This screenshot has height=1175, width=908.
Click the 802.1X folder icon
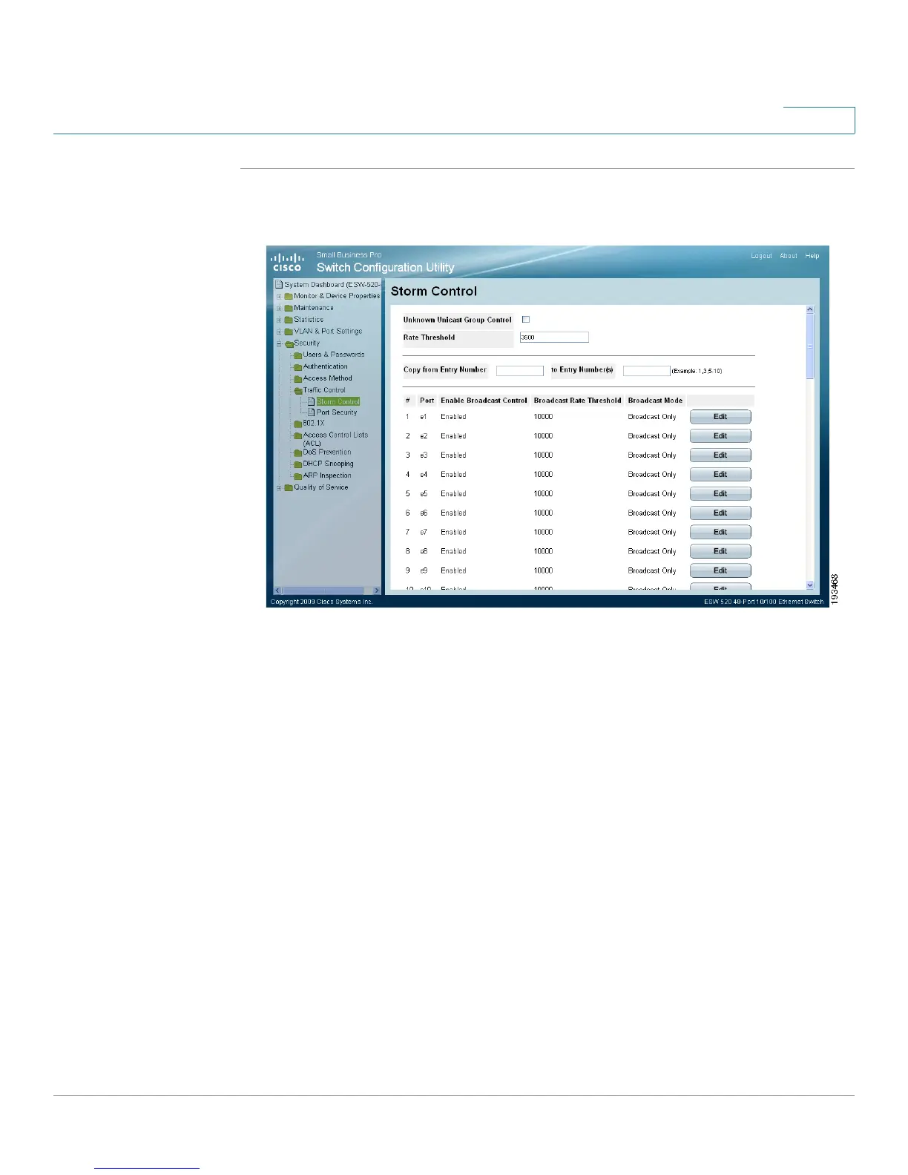(x=298, y=424)
